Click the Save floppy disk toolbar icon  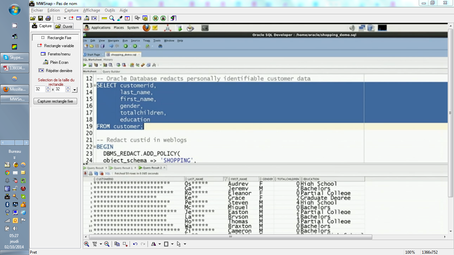tap(40, 18)
